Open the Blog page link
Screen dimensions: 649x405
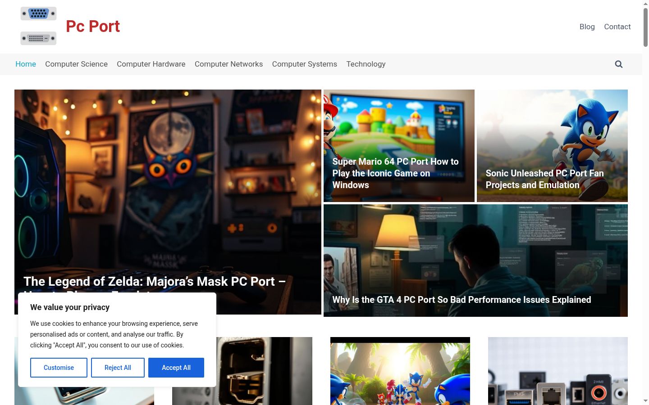(x=587, y=27)
